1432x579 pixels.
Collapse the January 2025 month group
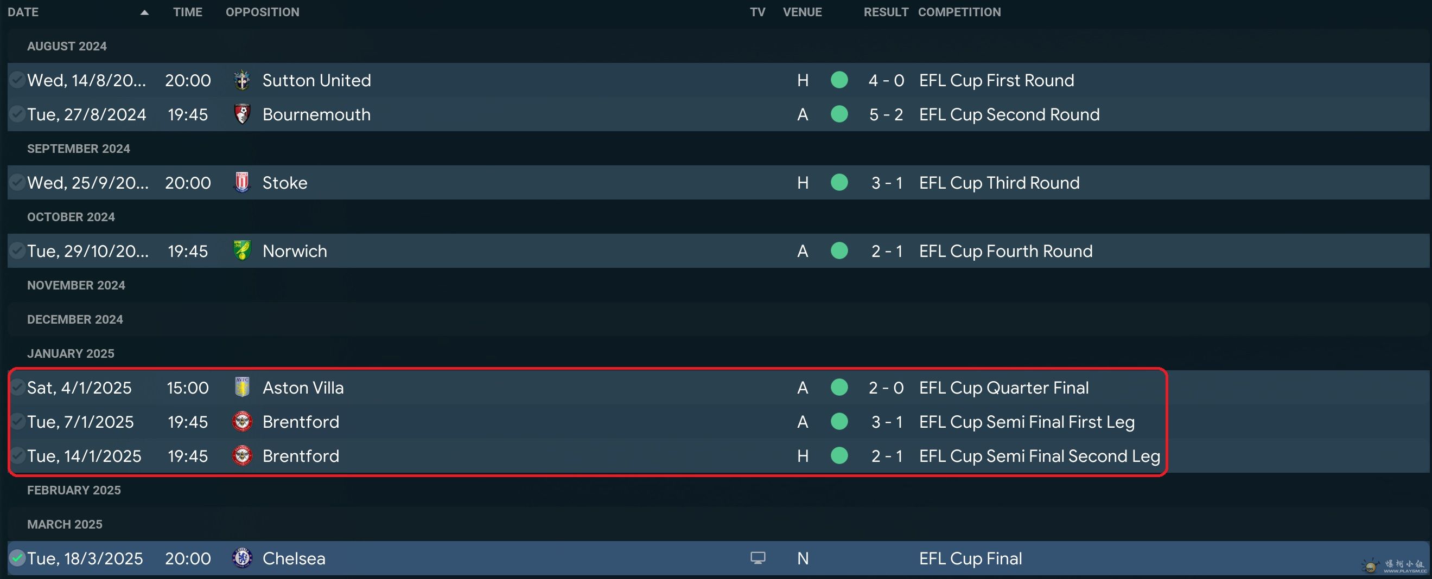click(71, 353)
